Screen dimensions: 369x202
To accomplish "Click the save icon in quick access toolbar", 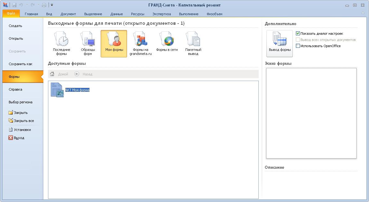I will click(x=14, y=5).
